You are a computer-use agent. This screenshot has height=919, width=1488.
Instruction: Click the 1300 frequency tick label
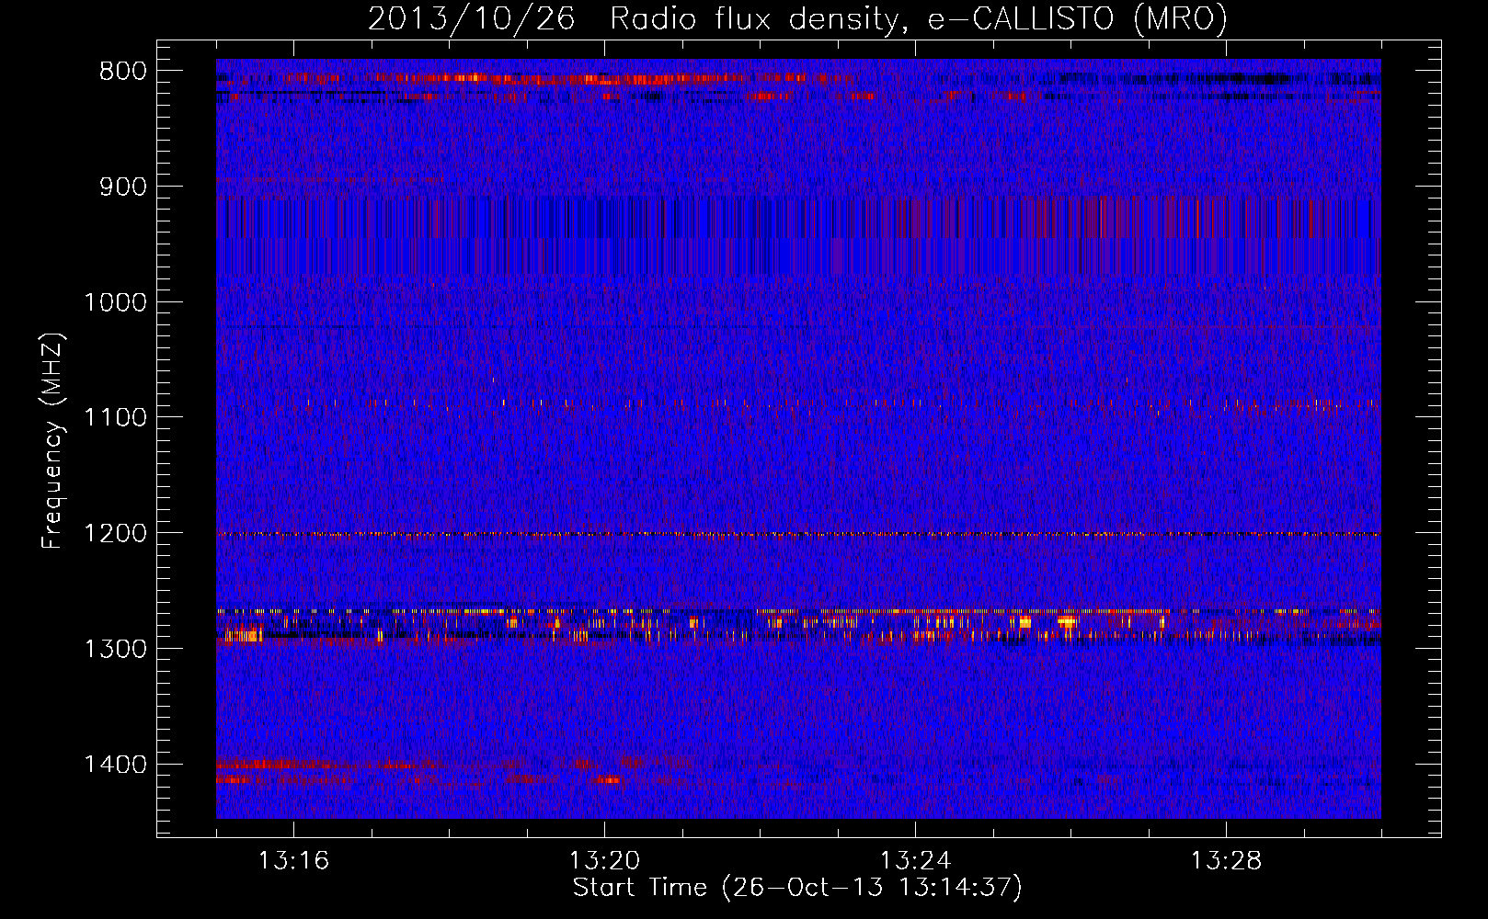(x=115, y=649)
